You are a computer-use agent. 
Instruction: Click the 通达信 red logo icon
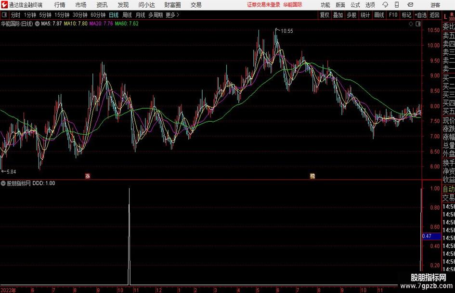tap(4, 5)
